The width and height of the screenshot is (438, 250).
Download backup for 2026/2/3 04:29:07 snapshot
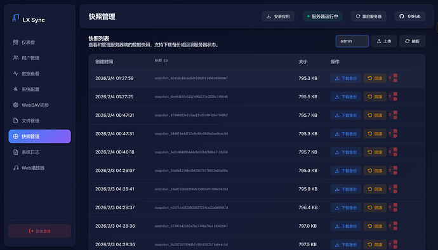click(346, 171)
